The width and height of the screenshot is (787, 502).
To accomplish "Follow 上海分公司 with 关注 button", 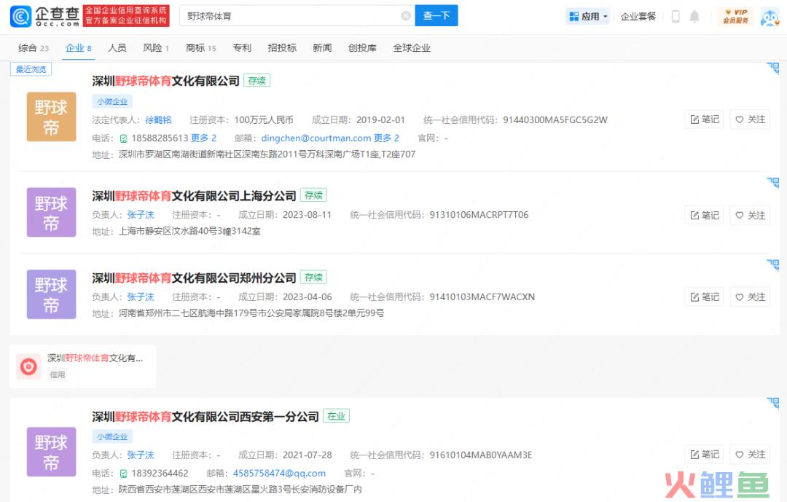I will (x=750, y=216).
